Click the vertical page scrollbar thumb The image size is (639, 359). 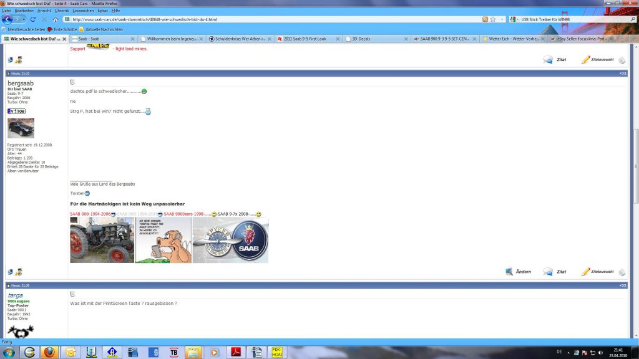[636, 166]
